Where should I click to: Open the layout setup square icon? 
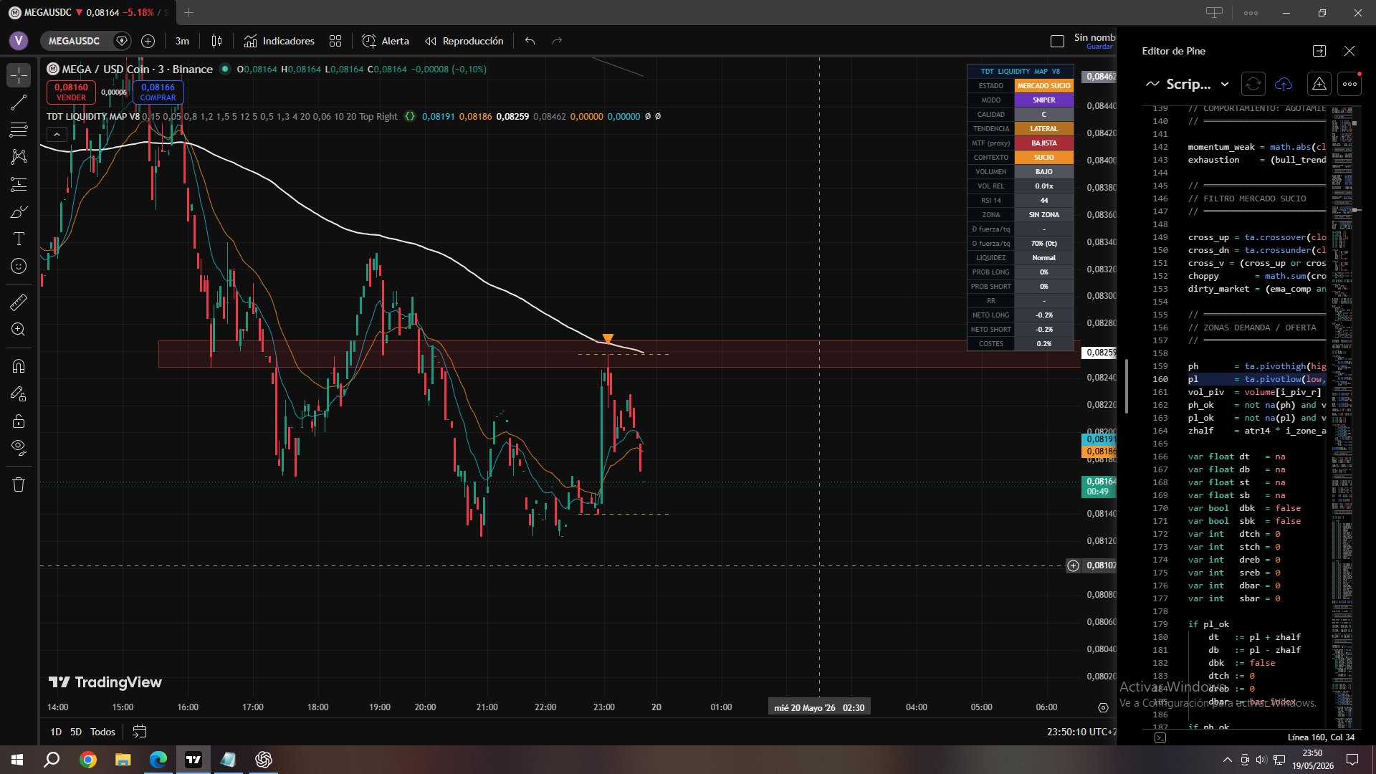pos(1057,42)
